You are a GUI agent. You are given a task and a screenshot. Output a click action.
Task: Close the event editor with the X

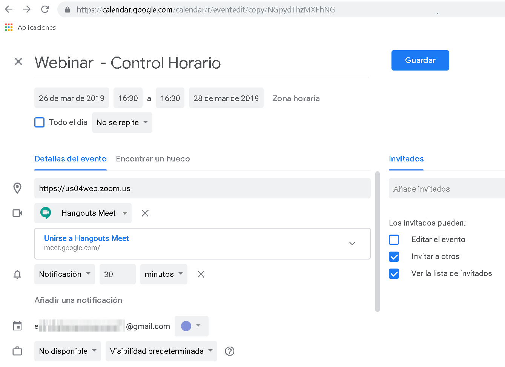pyautogui.click(x=18, y=61)
